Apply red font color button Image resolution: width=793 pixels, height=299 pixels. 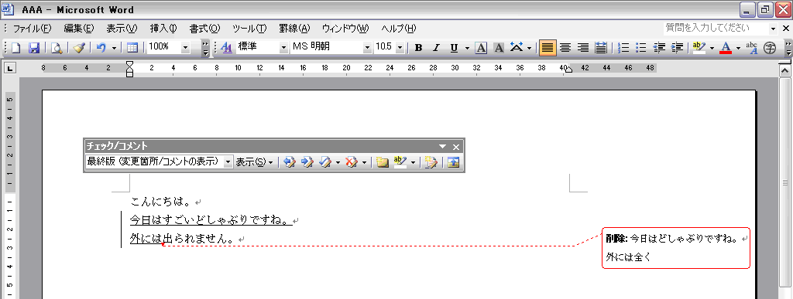point(726,47)
